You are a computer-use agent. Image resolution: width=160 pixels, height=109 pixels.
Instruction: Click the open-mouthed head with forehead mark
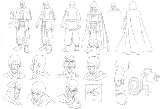[x=69, y=67]
